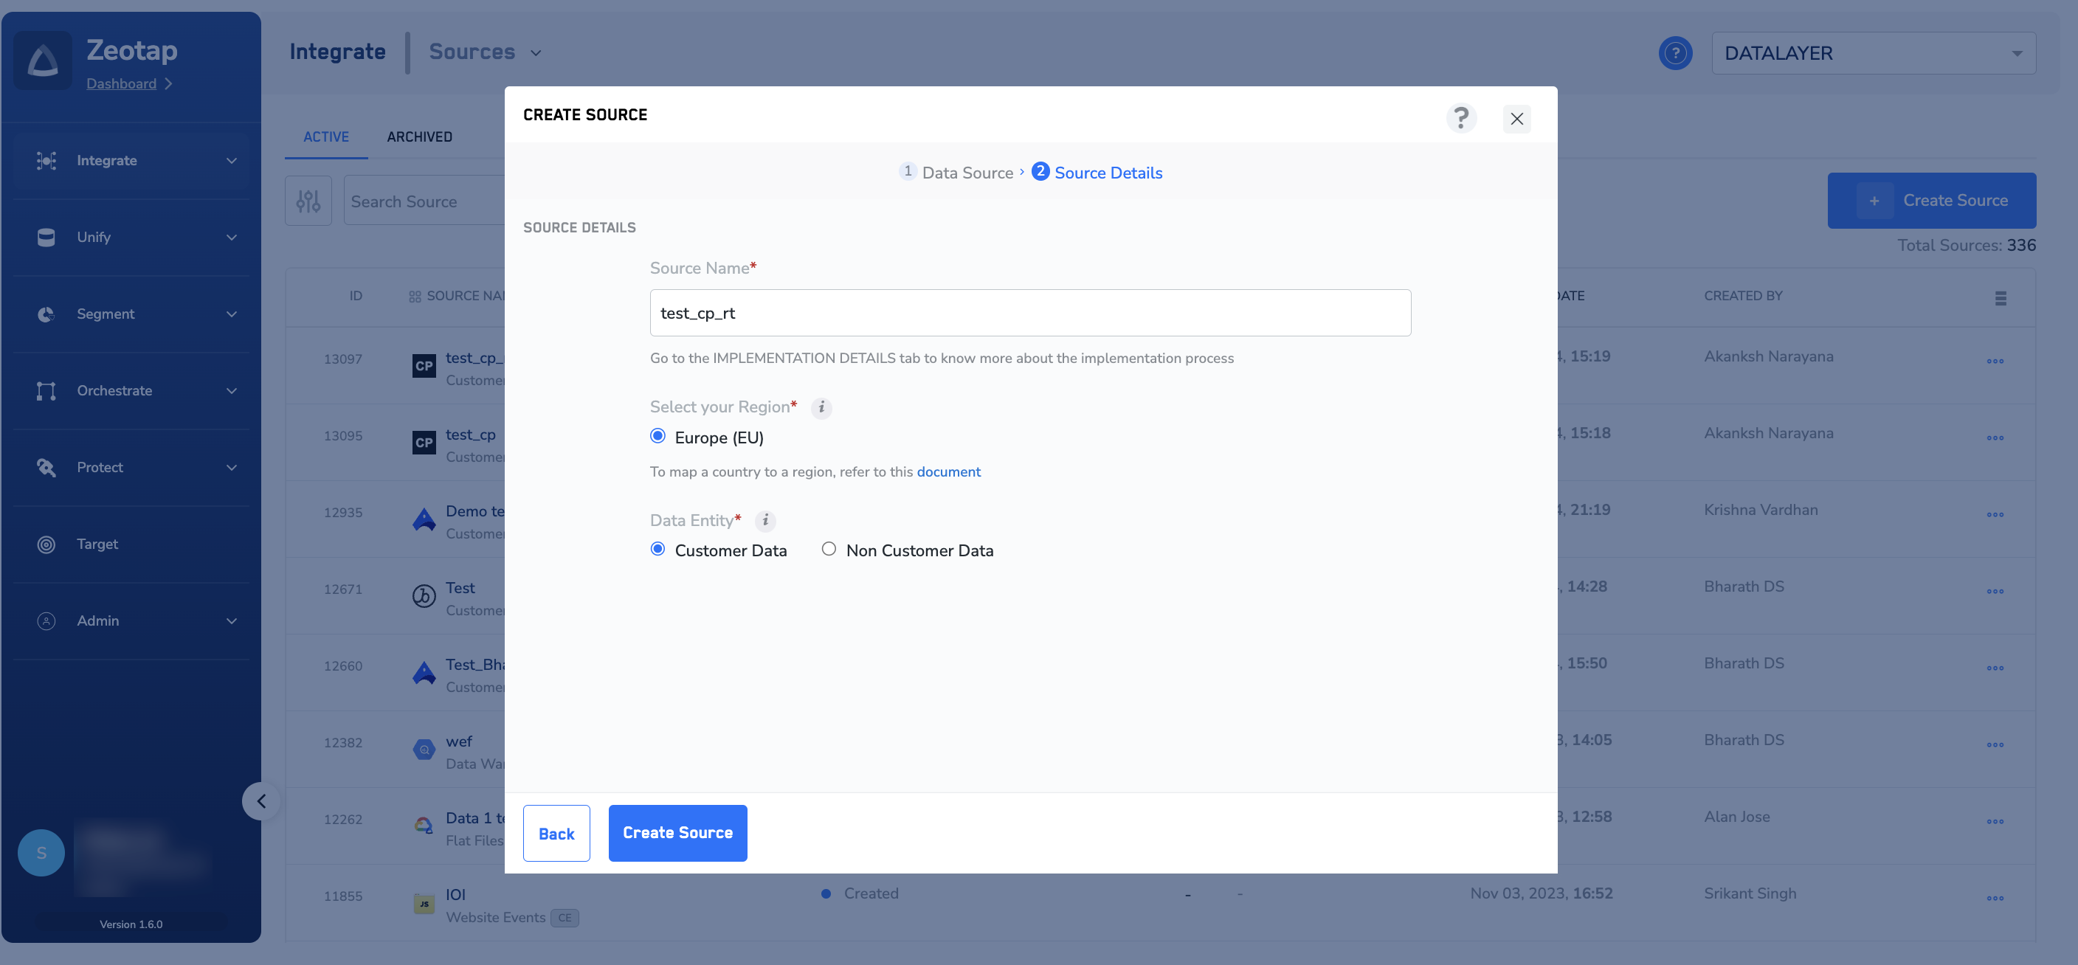Viewport: 2078px width, 965px height.
Task: Click the blue help icon in top header
Action: pos(1674,53)
